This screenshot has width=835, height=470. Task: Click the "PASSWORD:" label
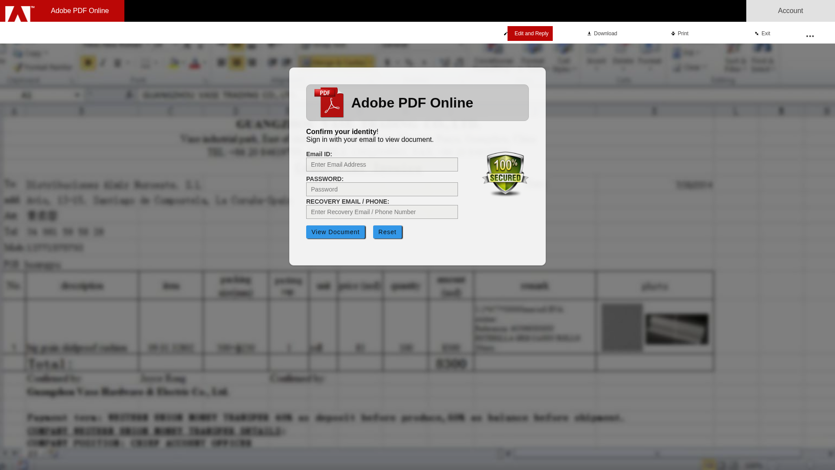325,179
